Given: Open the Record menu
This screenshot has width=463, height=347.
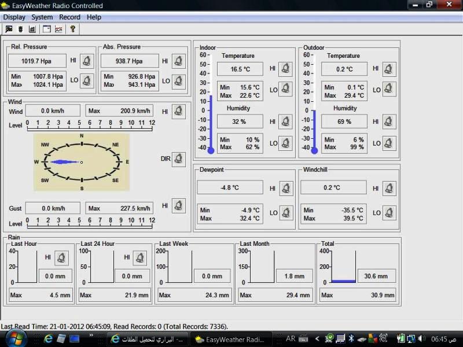Looking at the screenshot, I should pyautogui.click(x=69, y=17).
